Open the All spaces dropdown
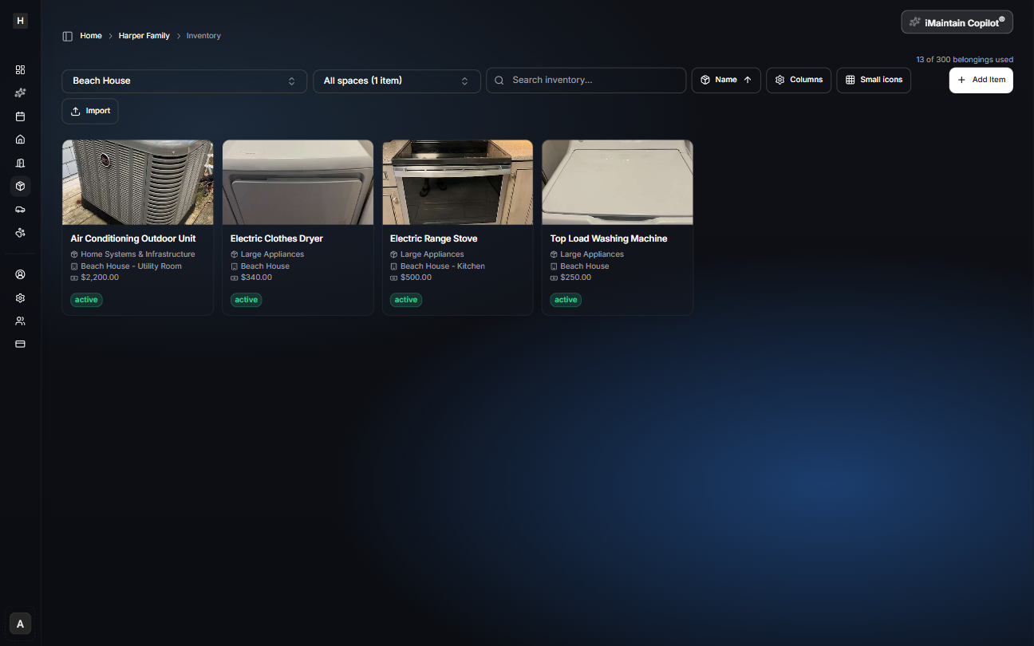Screen dimensions: 1034x646 pyautogui.click(x=397, y=81)
